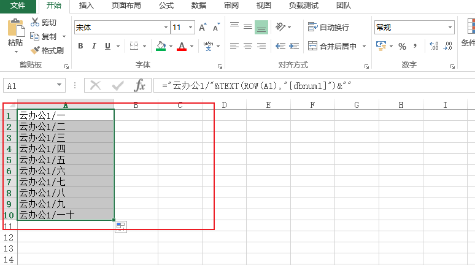Increase decimal places
This screenshot has width=475, height=265.
pyautogui.click(x=434, y=46)
